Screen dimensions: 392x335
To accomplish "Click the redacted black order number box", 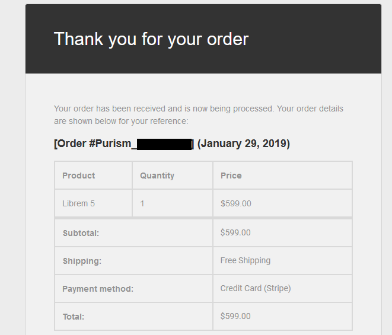I will point(164,145).
